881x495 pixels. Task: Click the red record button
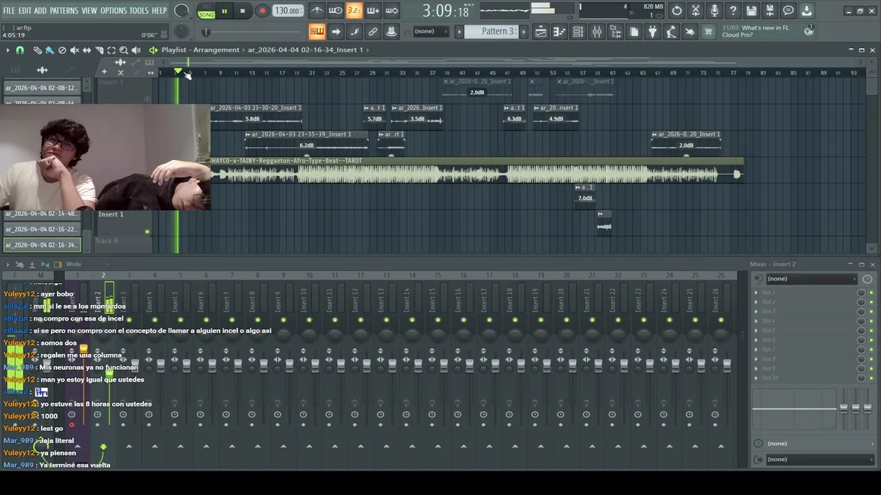(262, 11)
